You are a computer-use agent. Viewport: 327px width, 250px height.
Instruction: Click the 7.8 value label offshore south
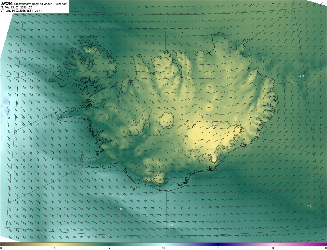pyautogui.click(x=171, y=225)
